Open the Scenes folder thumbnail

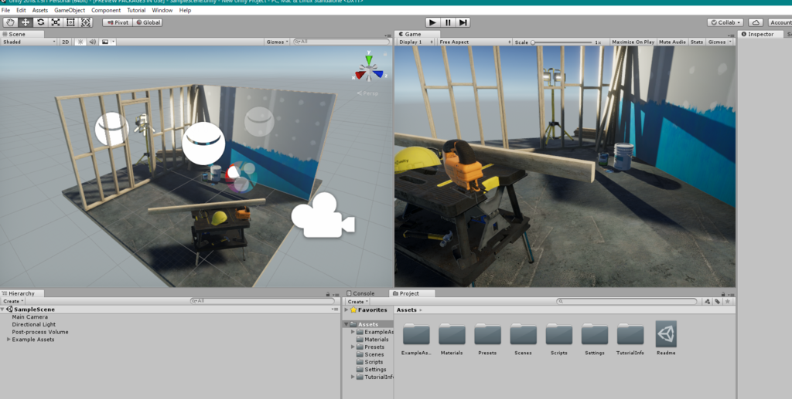pyautogui.click(x=523, y=334)
